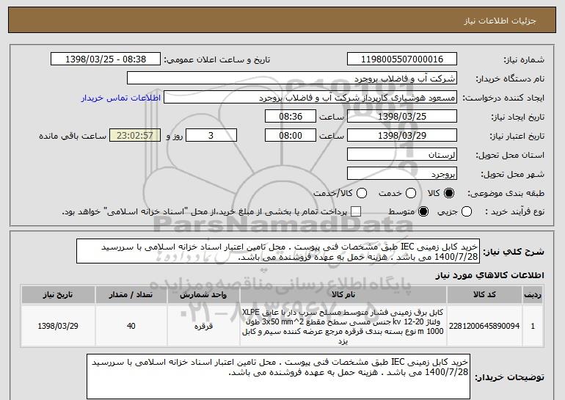Select the کالا radio button
Viewport: 565px width, 400px height.
click(x=449, y=193)
